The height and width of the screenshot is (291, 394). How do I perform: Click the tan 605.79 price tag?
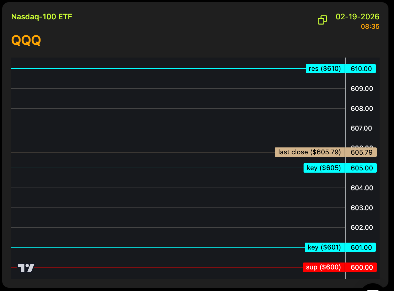[361, 152]
